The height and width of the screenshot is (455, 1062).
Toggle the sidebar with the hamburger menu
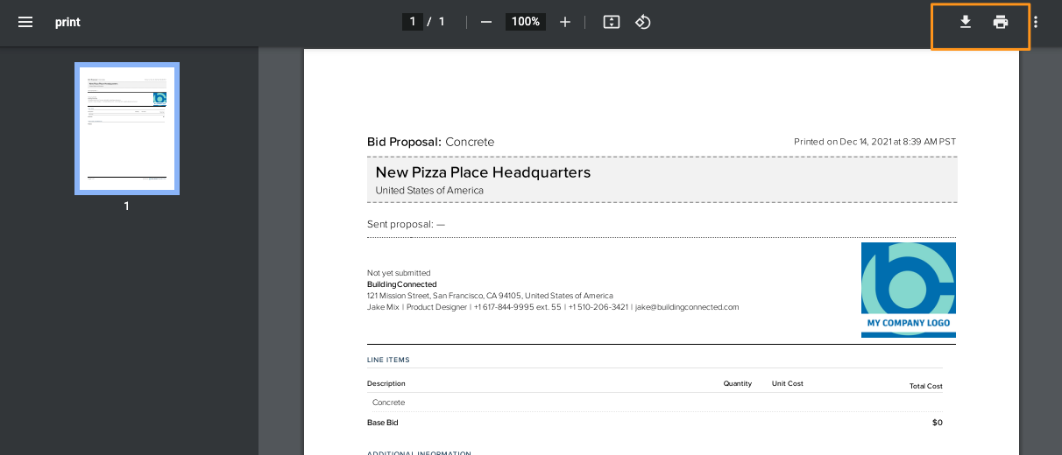click(25, 22)
